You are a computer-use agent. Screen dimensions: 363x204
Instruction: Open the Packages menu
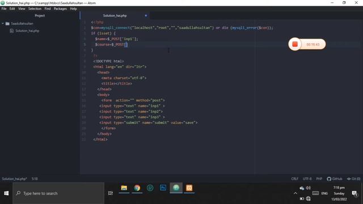coord(60,9)
